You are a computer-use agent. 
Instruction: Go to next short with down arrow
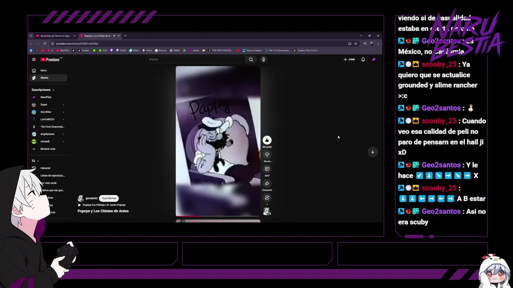(x=372, y=152)
